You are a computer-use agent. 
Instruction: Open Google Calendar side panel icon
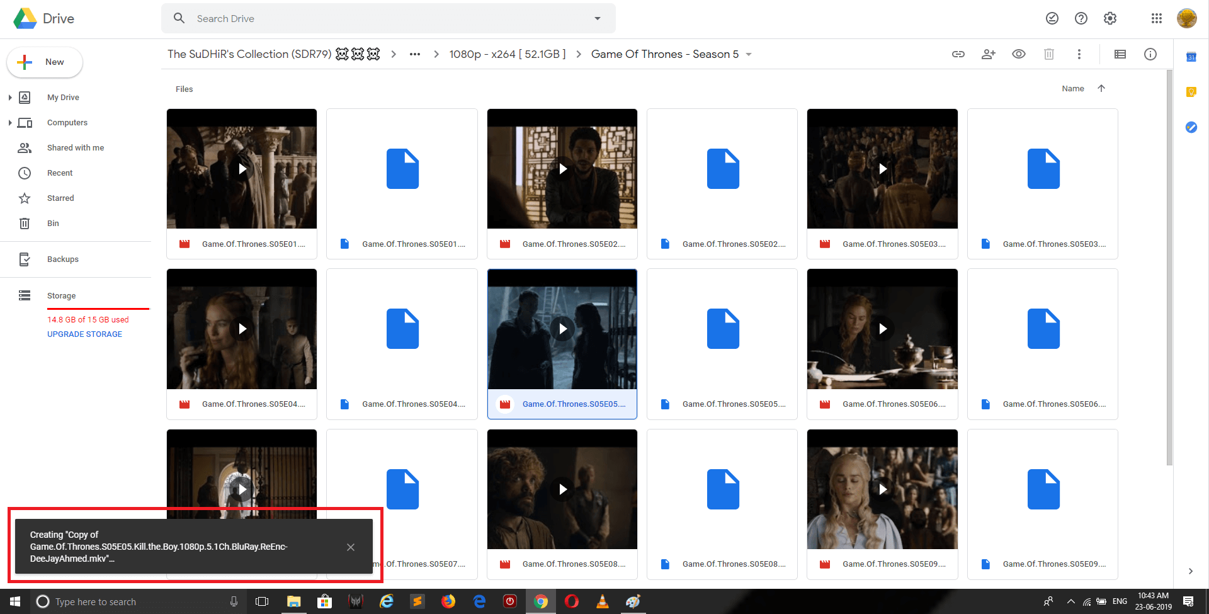tap(1191, 57)
